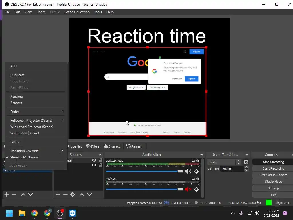Screen dimensions: 293x220
Task: Add a new scene with plus icon
Action: (x=7, y=195)
